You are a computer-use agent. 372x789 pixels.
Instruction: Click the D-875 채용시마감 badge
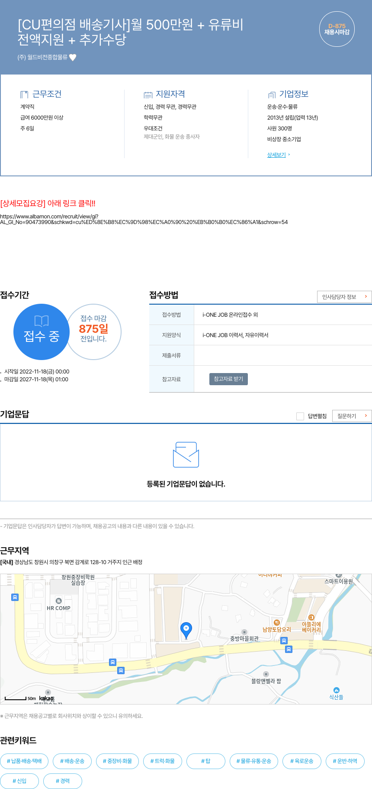pyautogui.click(x=337, y=29)
